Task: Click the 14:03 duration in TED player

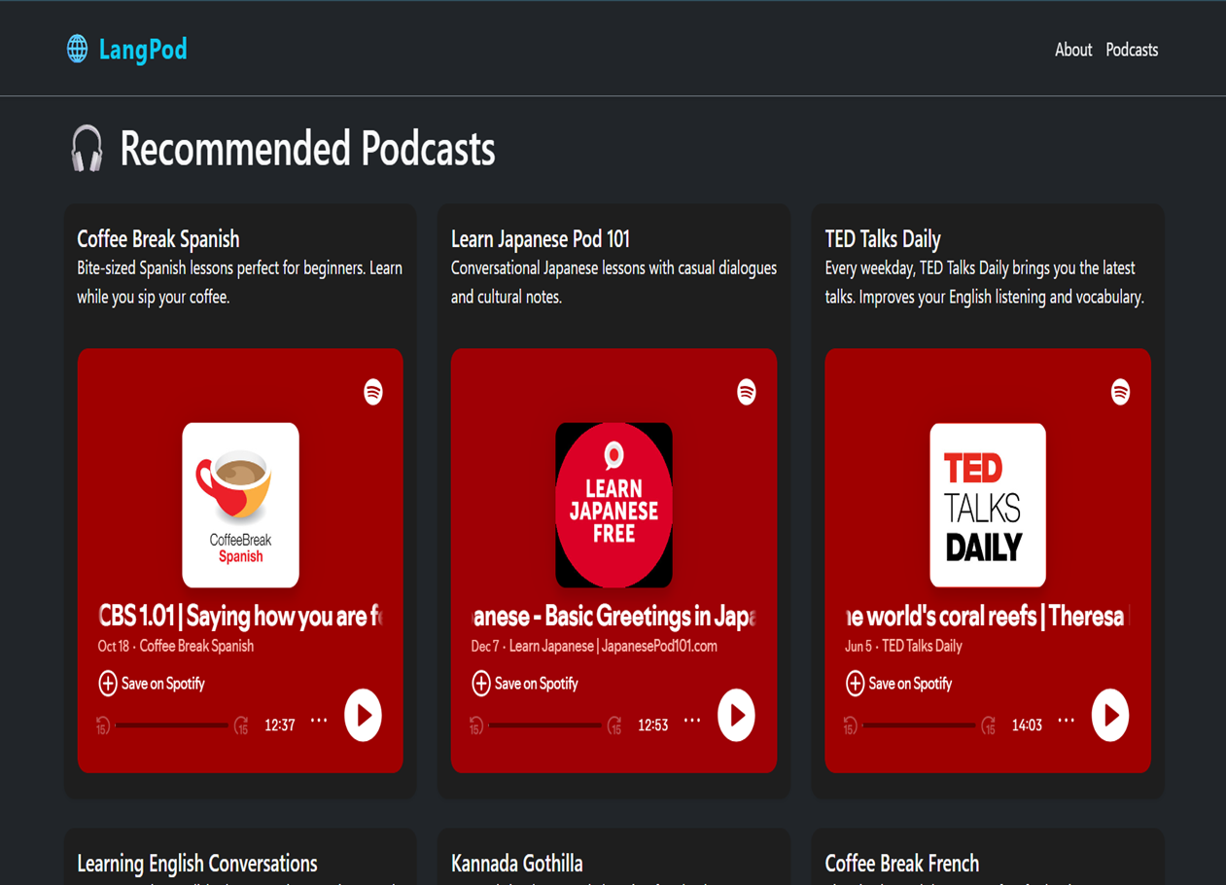Action: pyautogui.click(x=1028, y=726)
